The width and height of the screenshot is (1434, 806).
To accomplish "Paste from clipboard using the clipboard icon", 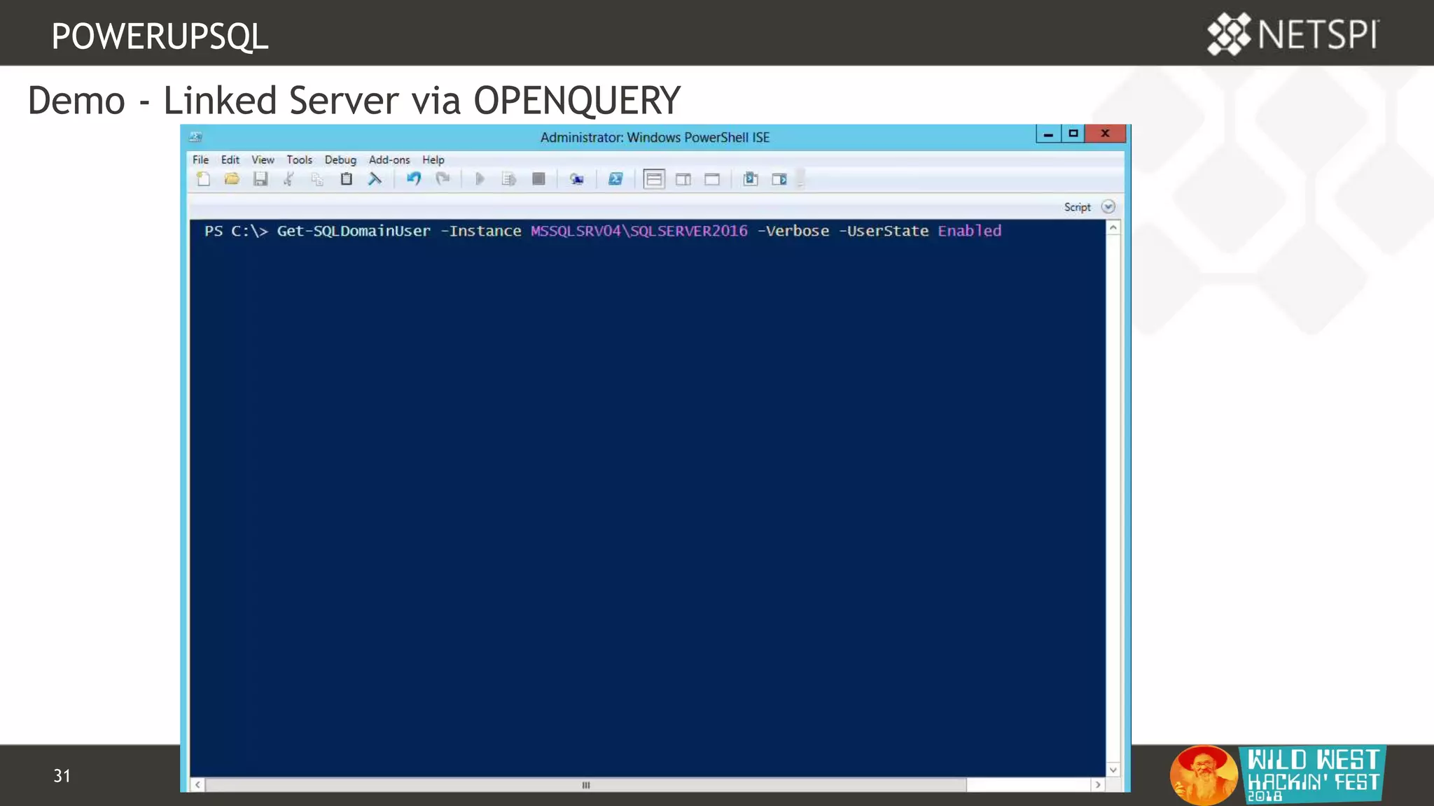I will point(346,179).
